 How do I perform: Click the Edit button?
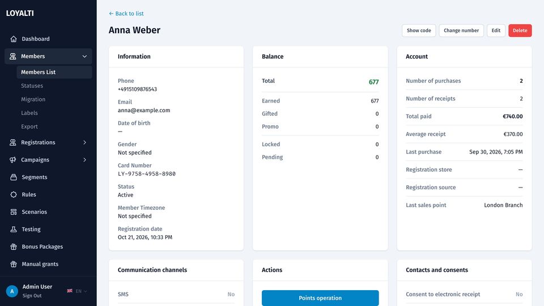tap(496, 31)
